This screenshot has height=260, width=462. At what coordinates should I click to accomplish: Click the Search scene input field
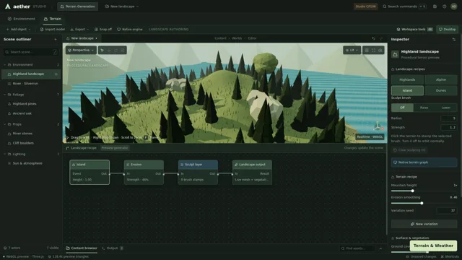(31, 52)
